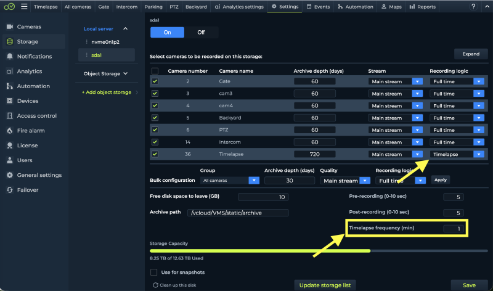Screen dimensions: 493x291
Task: Open the All cameras tab
Action: [x=78, y=7]
